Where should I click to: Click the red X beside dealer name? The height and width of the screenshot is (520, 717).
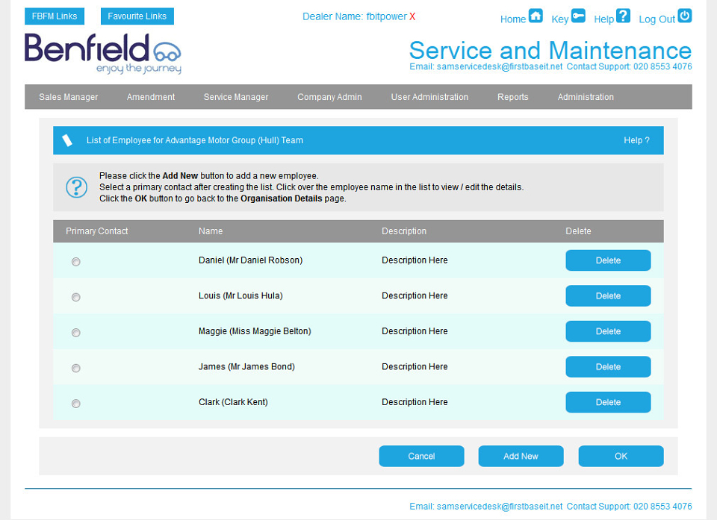pos(412,16)
